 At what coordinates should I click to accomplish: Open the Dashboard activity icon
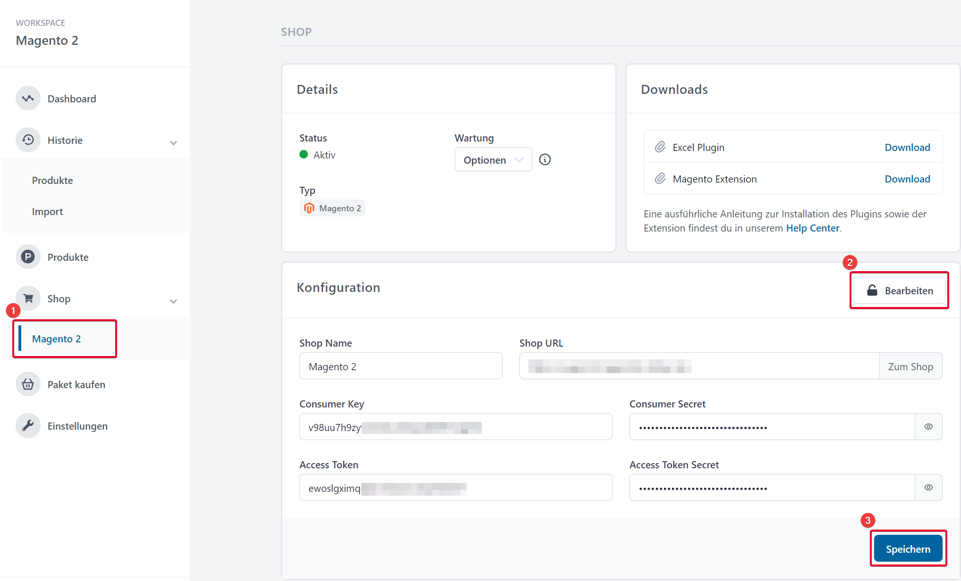pos(28,99)
